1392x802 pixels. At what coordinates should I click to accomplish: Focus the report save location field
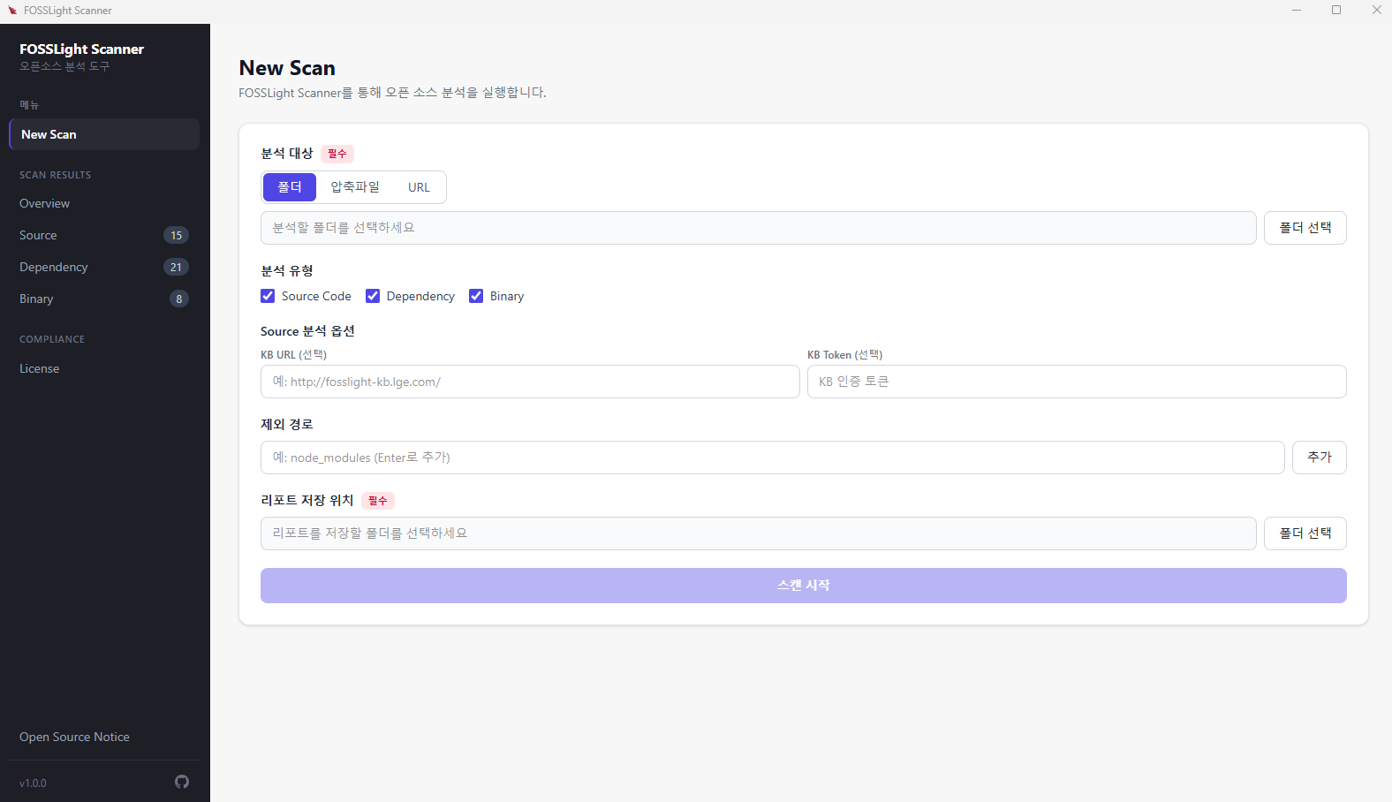coord(759,533)
